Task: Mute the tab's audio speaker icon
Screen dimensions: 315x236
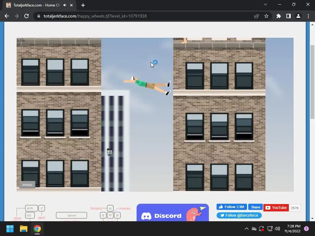Action: coord(65,5)
